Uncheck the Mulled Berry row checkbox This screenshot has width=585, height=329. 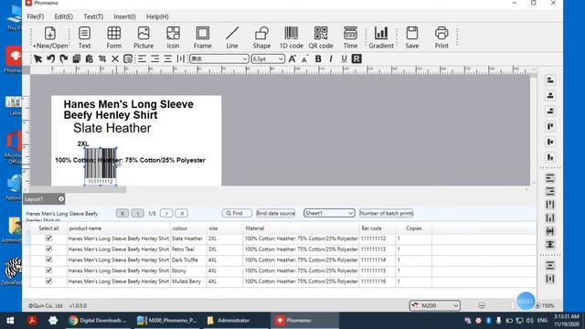[x=48, y=281]
